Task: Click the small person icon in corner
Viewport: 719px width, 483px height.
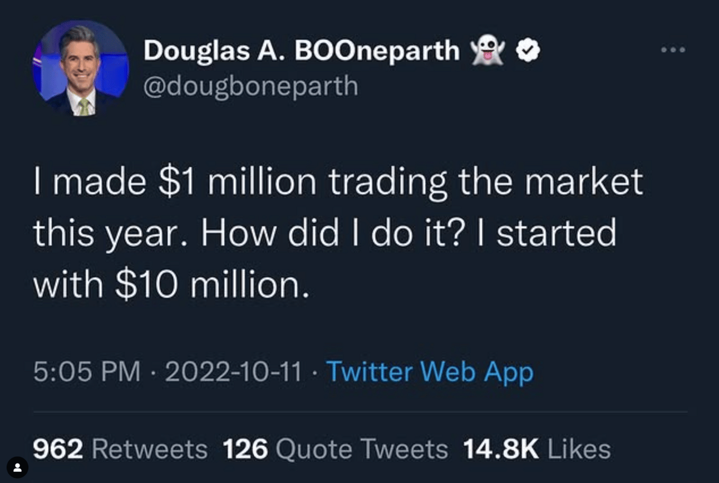Action: tap(17, 466)
